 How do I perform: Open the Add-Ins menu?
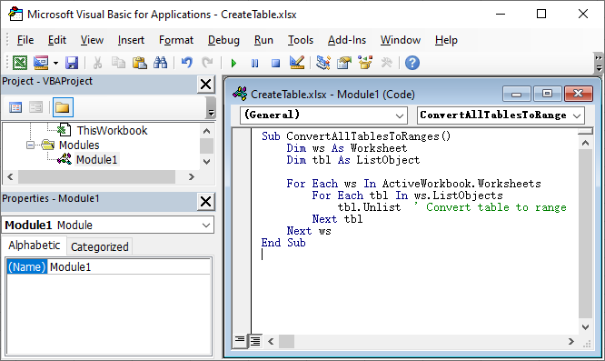(346, 40)
